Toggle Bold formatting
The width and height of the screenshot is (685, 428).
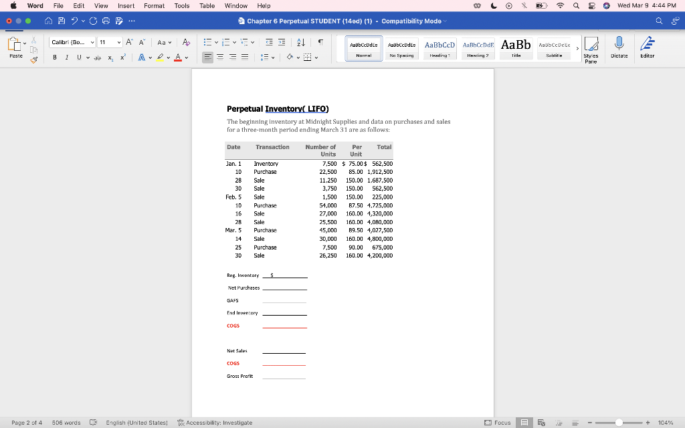tap(55, 58)
